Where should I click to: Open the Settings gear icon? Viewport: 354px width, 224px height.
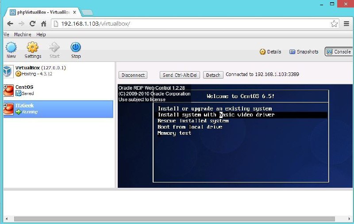pyautogui.click(x=32, y=47)
